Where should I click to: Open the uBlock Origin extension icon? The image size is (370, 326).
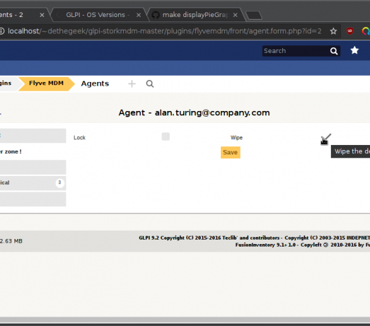(350, 31)
